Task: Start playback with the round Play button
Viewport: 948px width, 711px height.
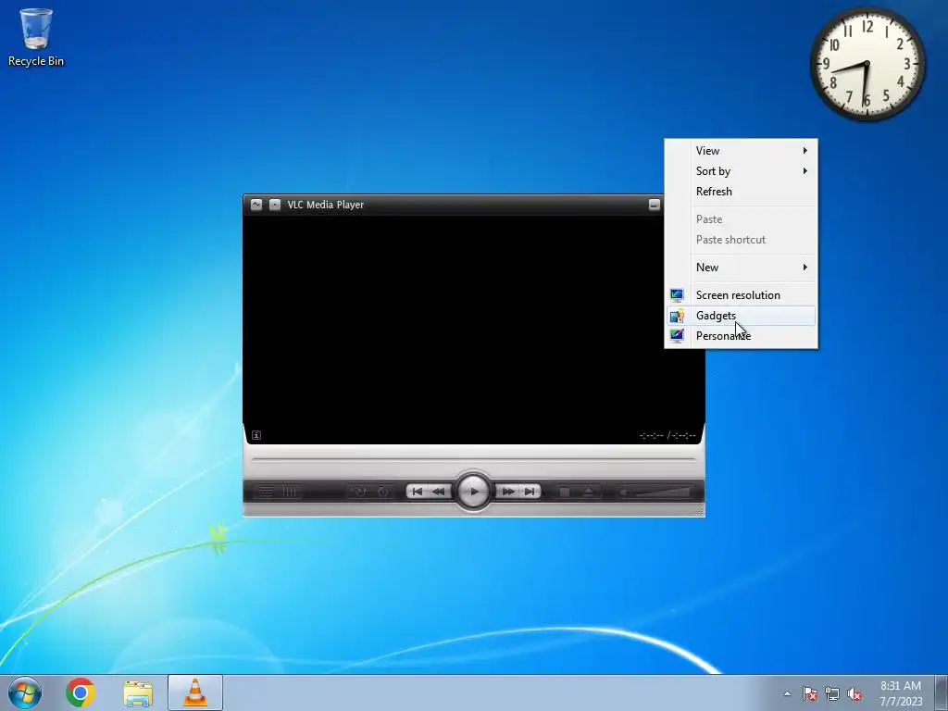Action: (473, 492)
